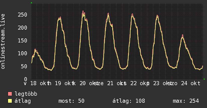
Task: Click the 0 y-axis label
Action: (26, 79)
